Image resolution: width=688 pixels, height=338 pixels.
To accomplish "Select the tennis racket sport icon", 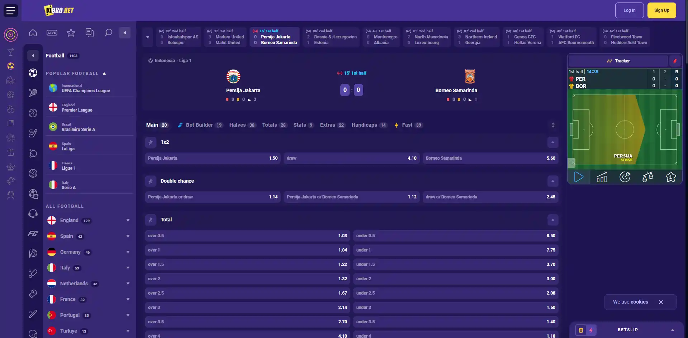I will coord(33,93).
